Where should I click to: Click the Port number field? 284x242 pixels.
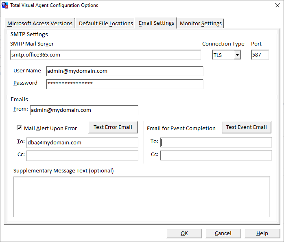[x=260, y=55]
